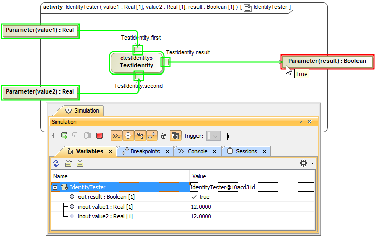This screenshot has width=377, height=240.
Task: Click the refresh icon in Variables pane
Action: 56,163
